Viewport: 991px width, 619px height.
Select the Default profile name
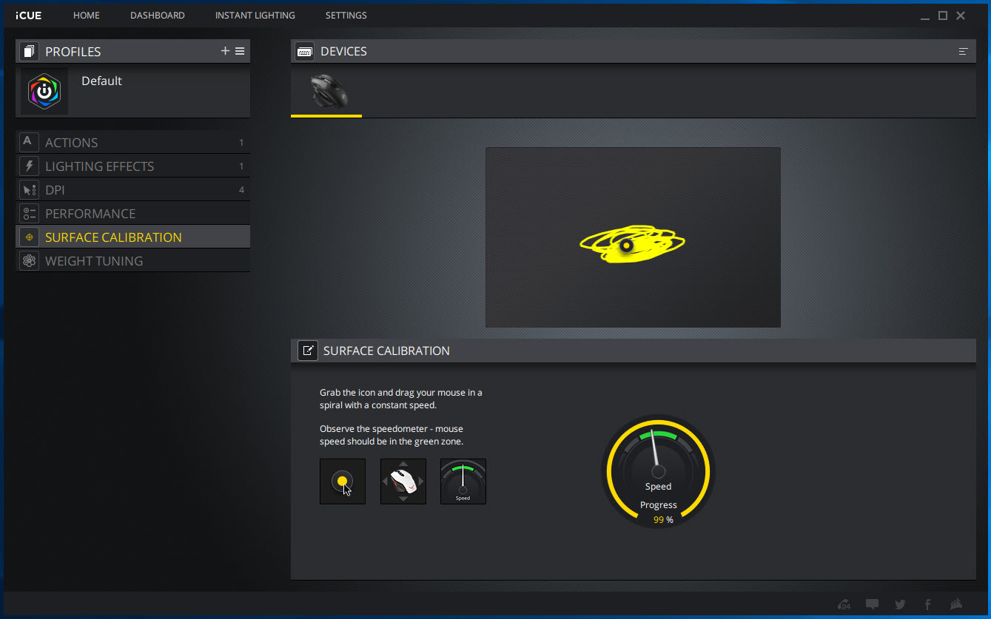point(101,81)
